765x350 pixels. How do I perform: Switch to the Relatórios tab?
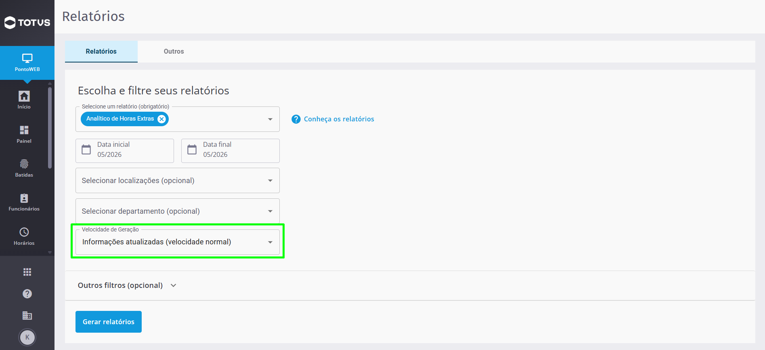click(101, 52)
